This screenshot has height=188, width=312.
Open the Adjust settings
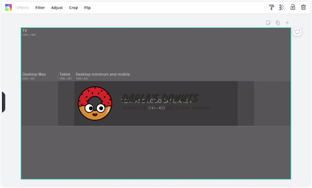coord(57,7)
